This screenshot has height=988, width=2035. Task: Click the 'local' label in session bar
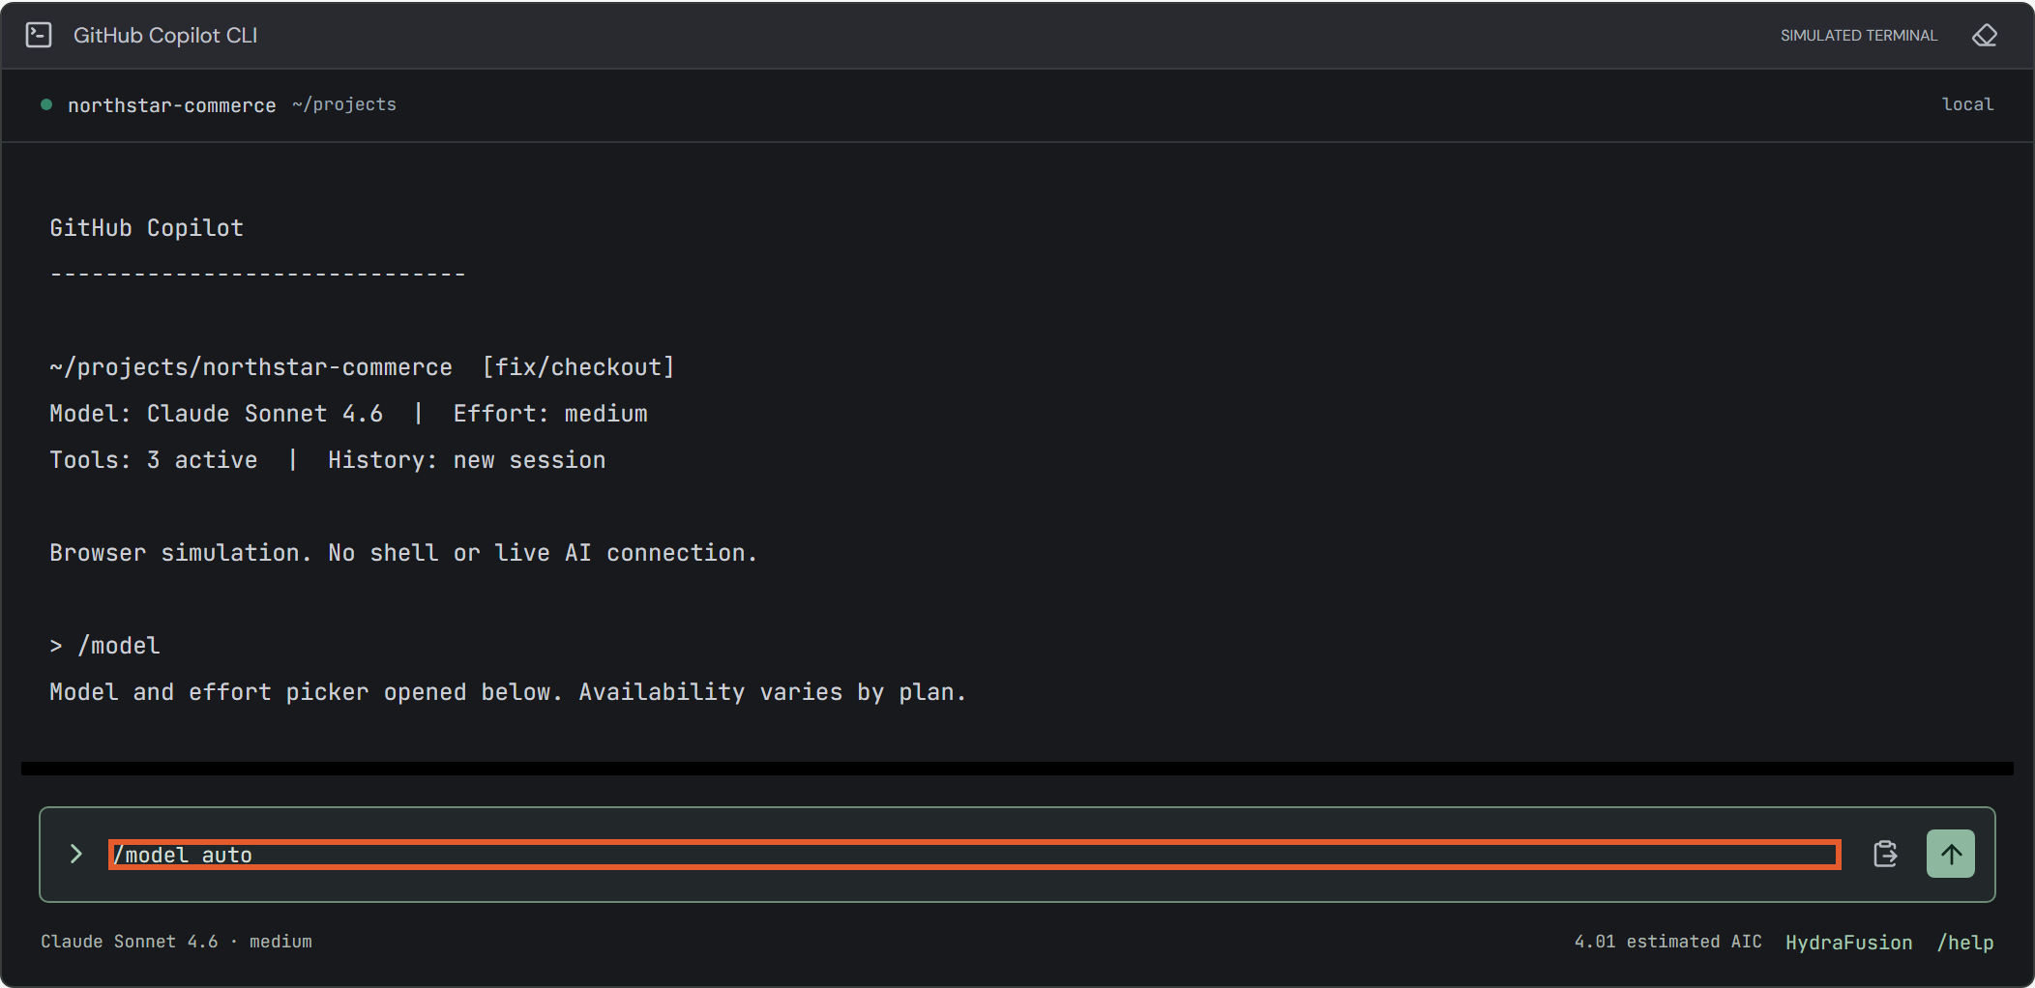point(1967,104)
